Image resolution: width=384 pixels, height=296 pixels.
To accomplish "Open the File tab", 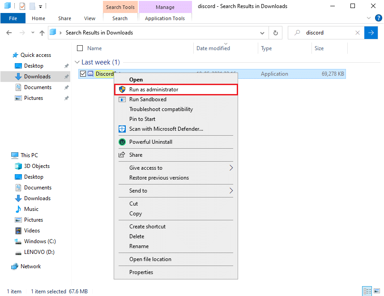I will pos(13,18).
